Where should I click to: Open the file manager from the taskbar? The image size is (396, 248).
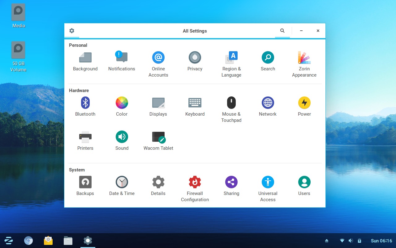coord(68,241)
